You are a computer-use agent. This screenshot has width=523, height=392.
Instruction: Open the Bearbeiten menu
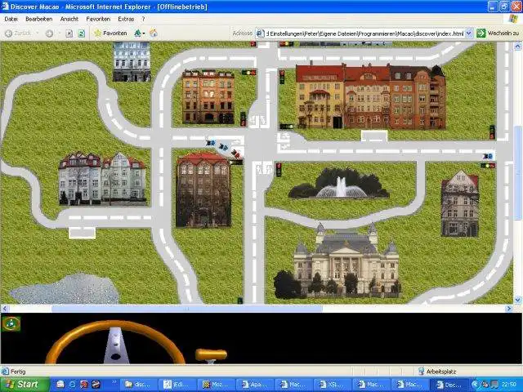point(38,20)
